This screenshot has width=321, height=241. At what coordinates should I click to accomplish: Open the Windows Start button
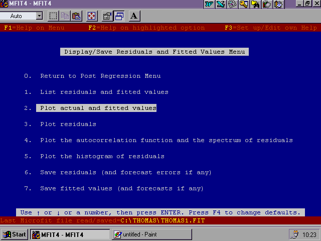(x=15, y=234)
